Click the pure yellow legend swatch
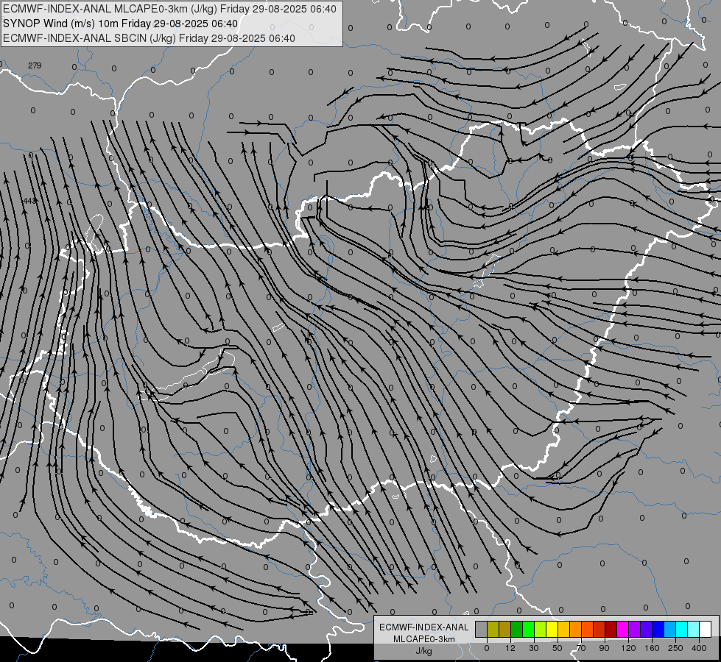 click(x=552, y=629)
